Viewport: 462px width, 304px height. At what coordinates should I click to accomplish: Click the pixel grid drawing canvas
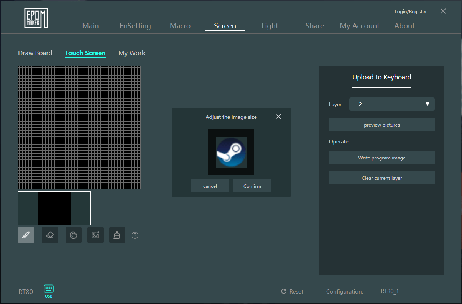(79, 128)
